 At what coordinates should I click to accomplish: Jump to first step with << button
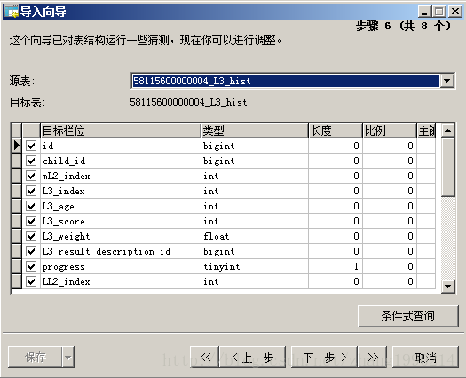coord(204,357)
